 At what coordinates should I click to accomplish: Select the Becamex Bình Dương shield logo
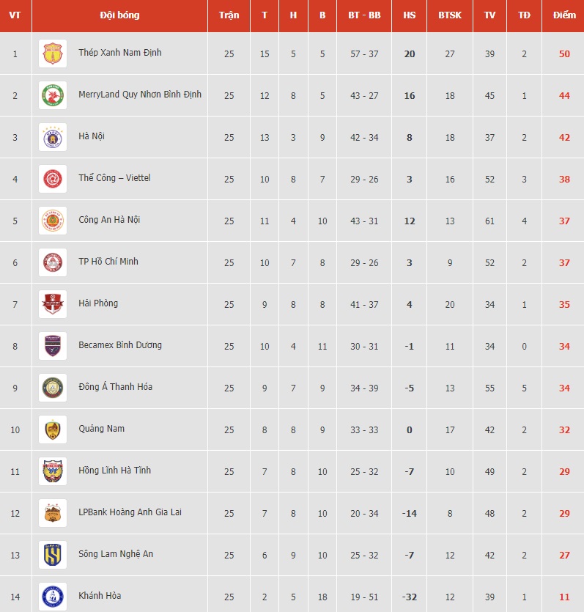[x=53, y=346]
